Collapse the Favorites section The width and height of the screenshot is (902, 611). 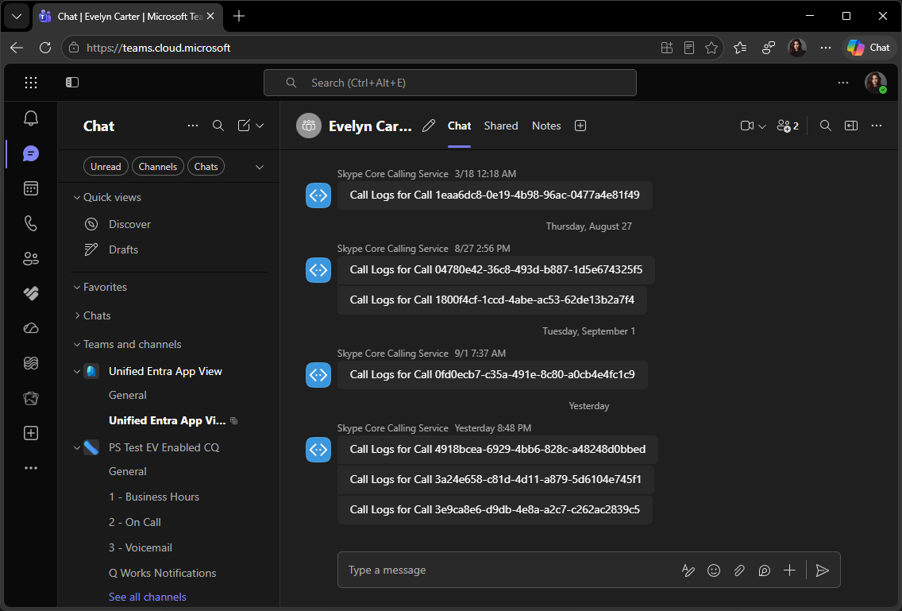pyautogui.click(x=77, y=288)
